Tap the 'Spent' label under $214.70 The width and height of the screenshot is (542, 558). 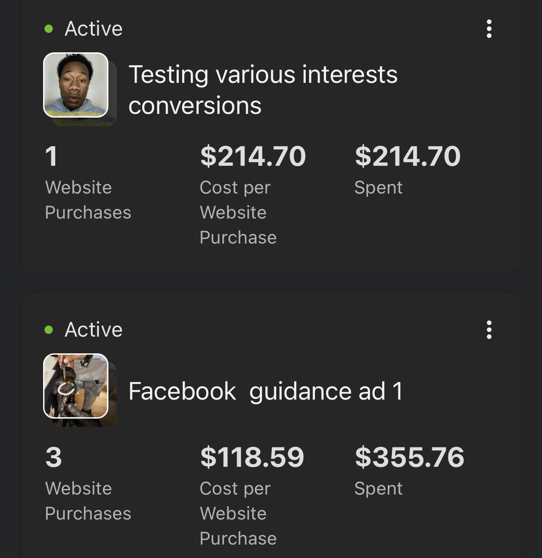click(x=378, y=188)
